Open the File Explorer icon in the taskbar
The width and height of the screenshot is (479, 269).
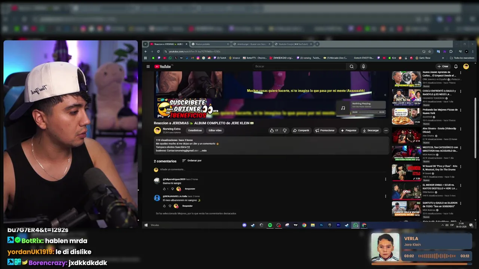point(312,225)
